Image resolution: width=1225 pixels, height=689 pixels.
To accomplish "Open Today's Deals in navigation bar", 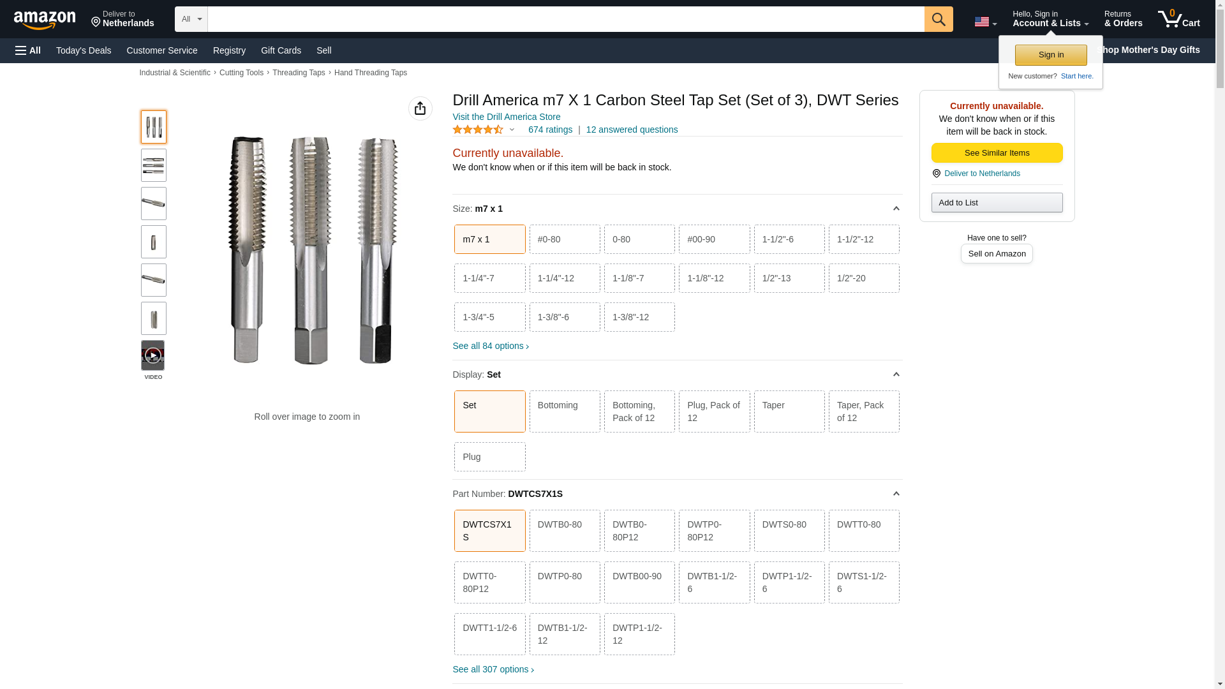I will click(x=84, y=50).
